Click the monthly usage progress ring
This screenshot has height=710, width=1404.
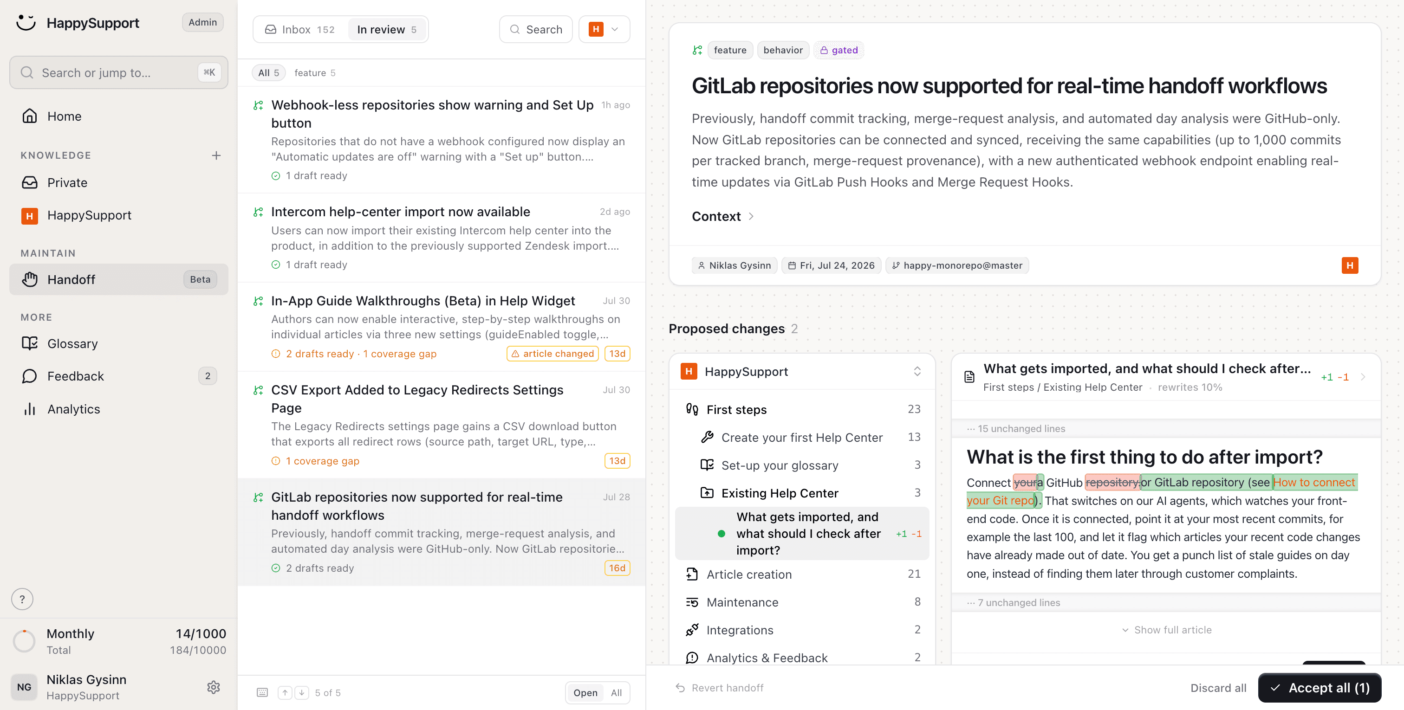[x=24, y=641]
